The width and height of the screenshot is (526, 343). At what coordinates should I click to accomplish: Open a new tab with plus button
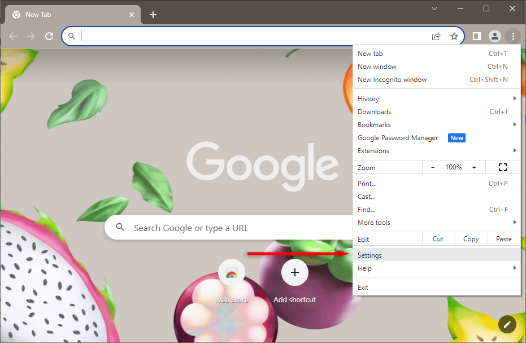[153, 15]
